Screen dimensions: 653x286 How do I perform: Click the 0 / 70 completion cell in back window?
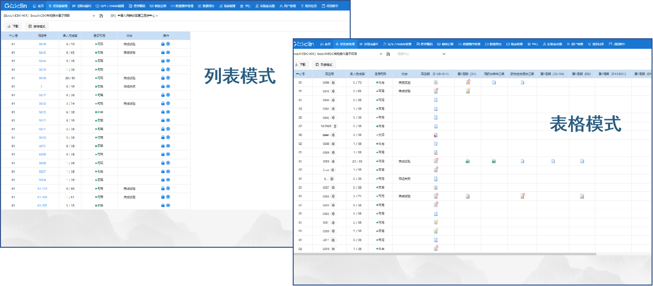click(x=70, y=44)
